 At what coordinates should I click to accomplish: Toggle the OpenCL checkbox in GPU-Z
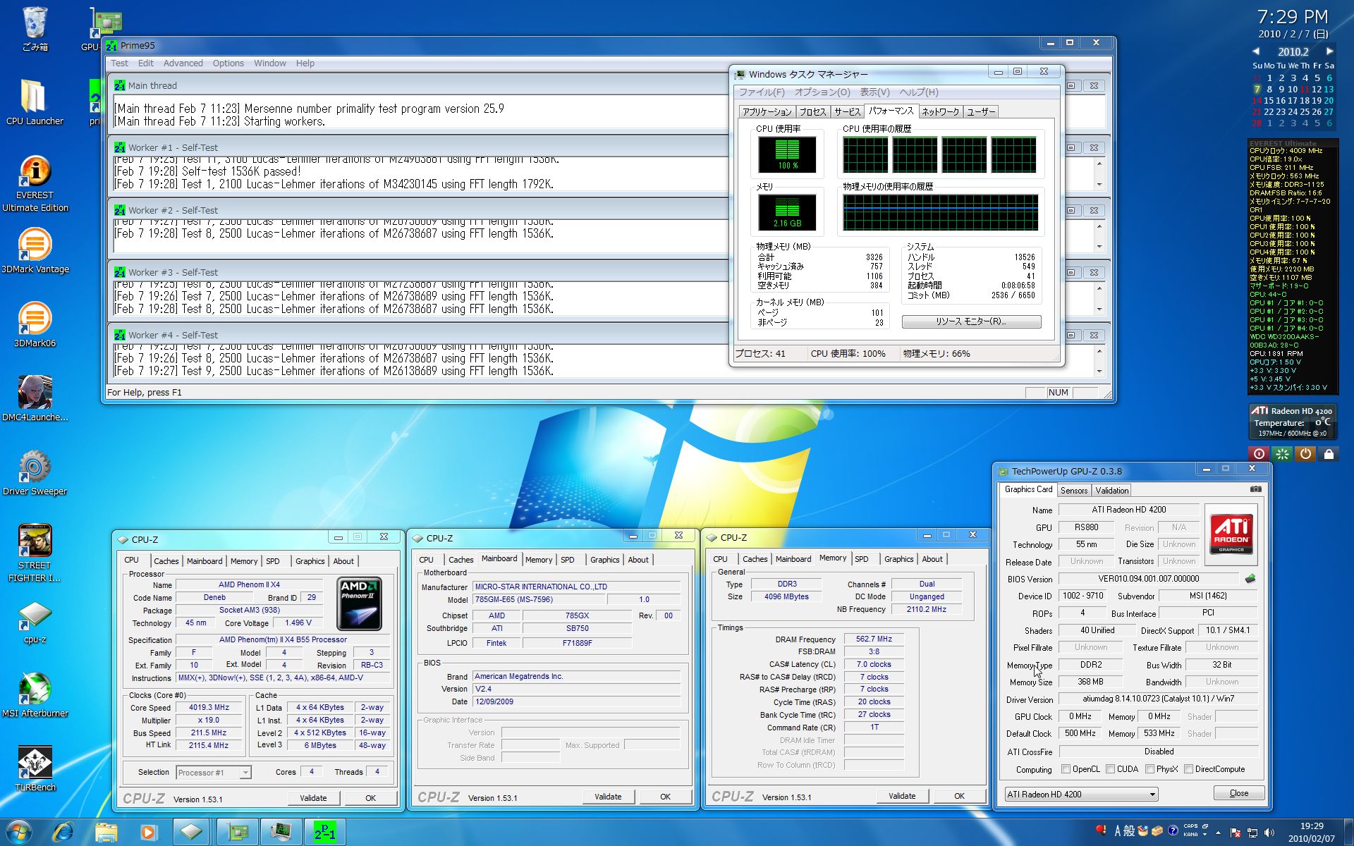pos(1066,769)
